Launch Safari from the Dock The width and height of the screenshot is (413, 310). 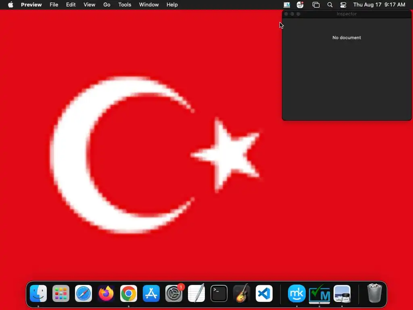[83, 293]
